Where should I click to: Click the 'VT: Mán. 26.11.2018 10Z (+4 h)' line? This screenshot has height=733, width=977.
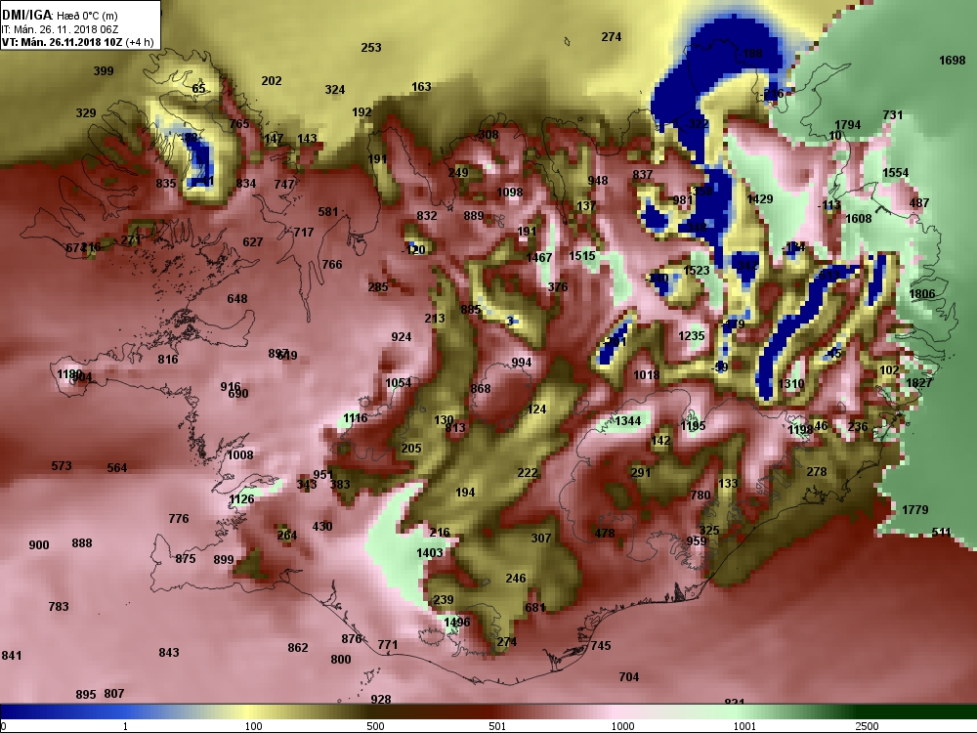point(77,42)
